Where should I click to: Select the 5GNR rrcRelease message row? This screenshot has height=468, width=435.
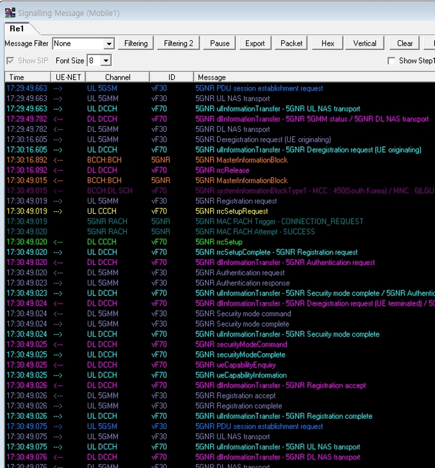coord(220,170)
